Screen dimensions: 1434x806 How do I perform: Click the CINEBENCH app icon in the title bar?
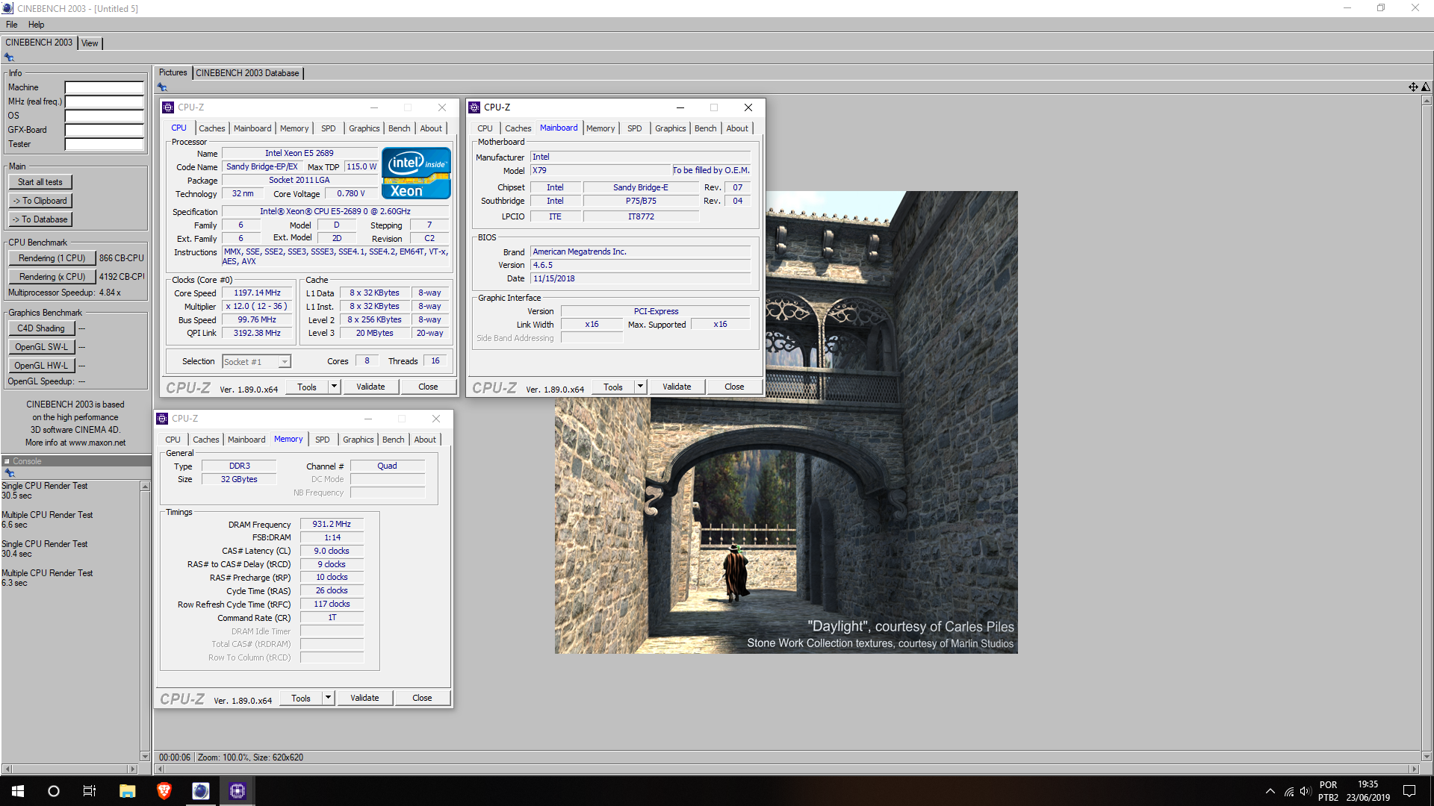tap(7, 8)
